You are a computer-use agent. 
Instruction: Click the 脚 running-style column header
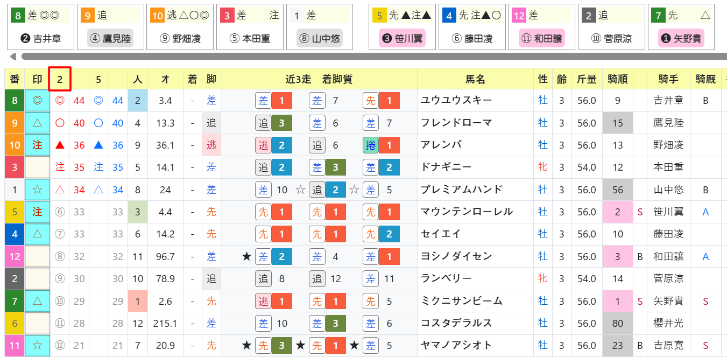tap(211, 79)
